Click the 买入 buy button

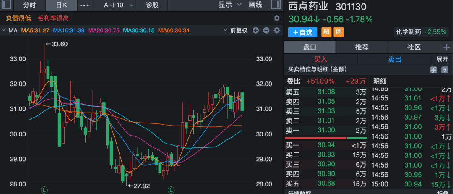tap(320, 59)
